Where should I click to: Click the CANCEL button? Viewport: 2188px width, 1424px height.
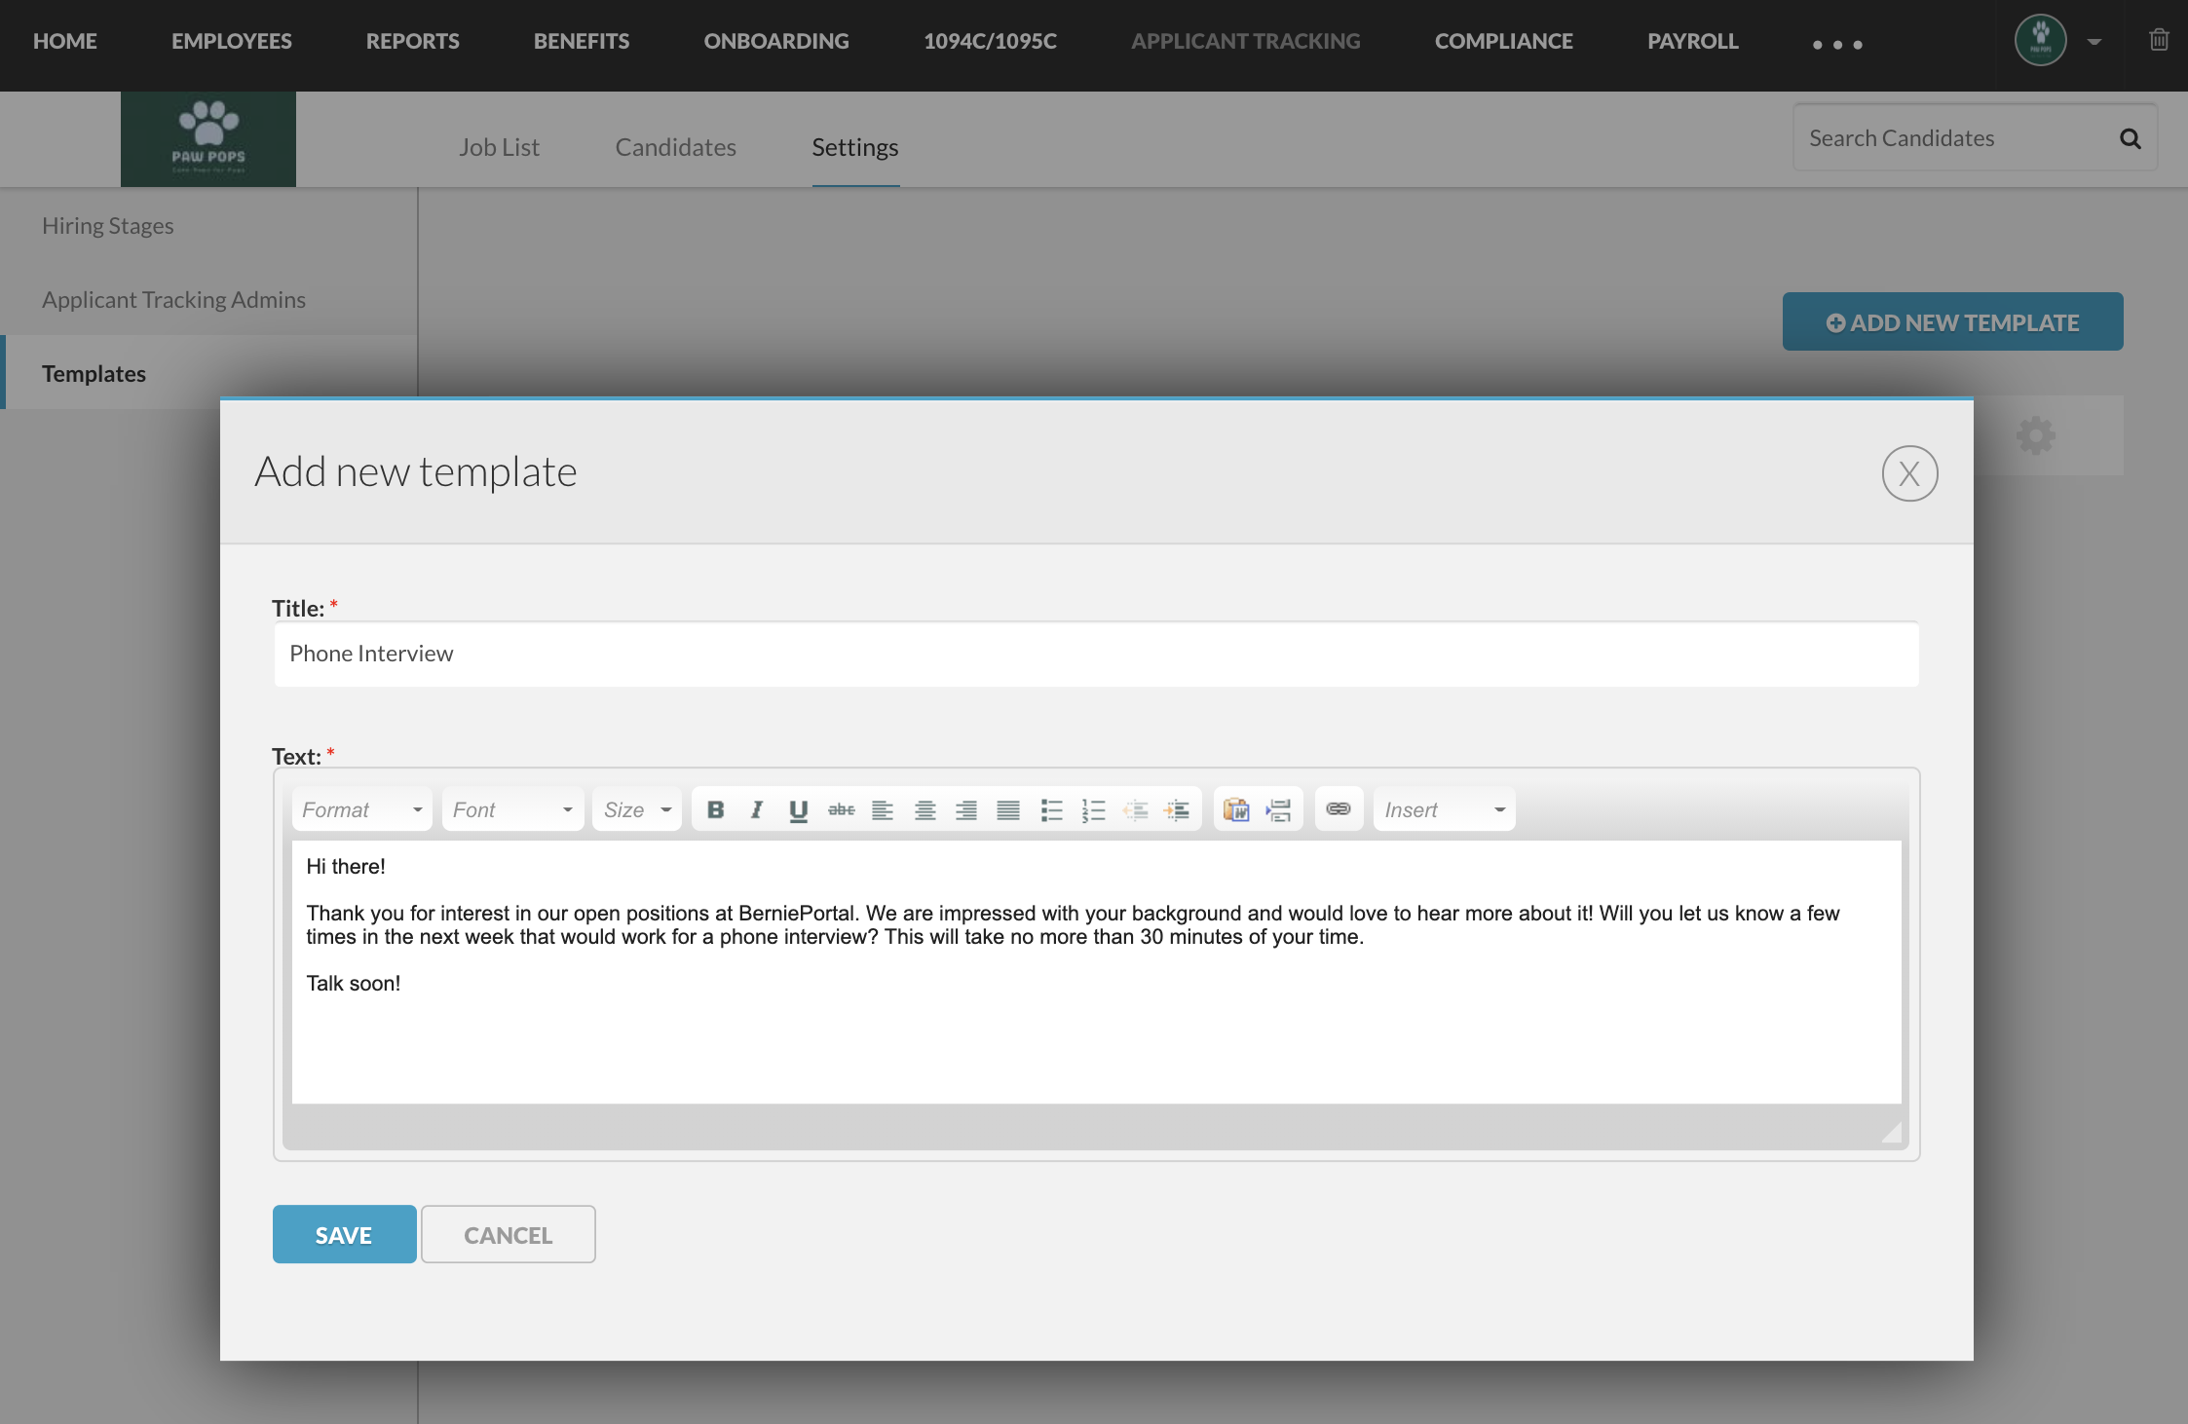[x=508, y=1234]
